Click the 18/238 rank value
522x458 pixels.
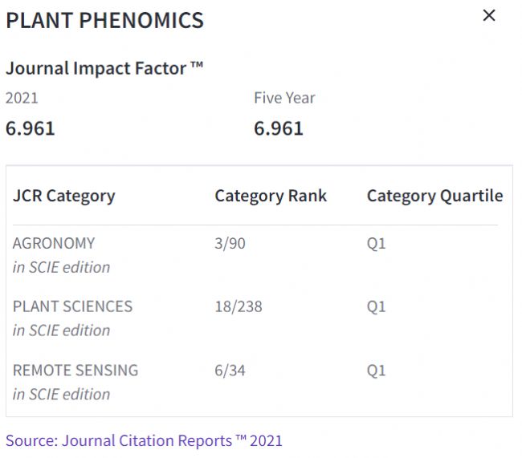[239, 306]
